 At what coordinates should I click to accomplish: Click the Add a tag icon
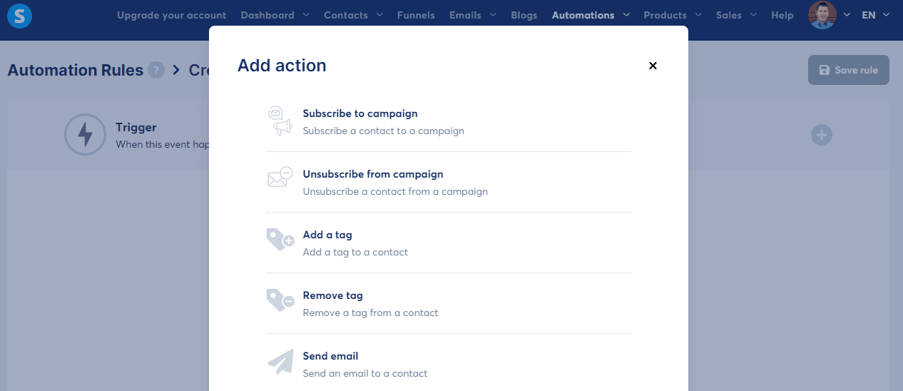pos(280,240)
